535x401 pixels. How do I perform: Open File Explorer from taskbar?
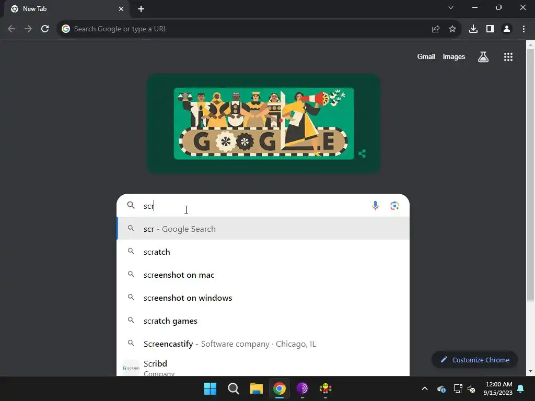click(x=256, y=388)
